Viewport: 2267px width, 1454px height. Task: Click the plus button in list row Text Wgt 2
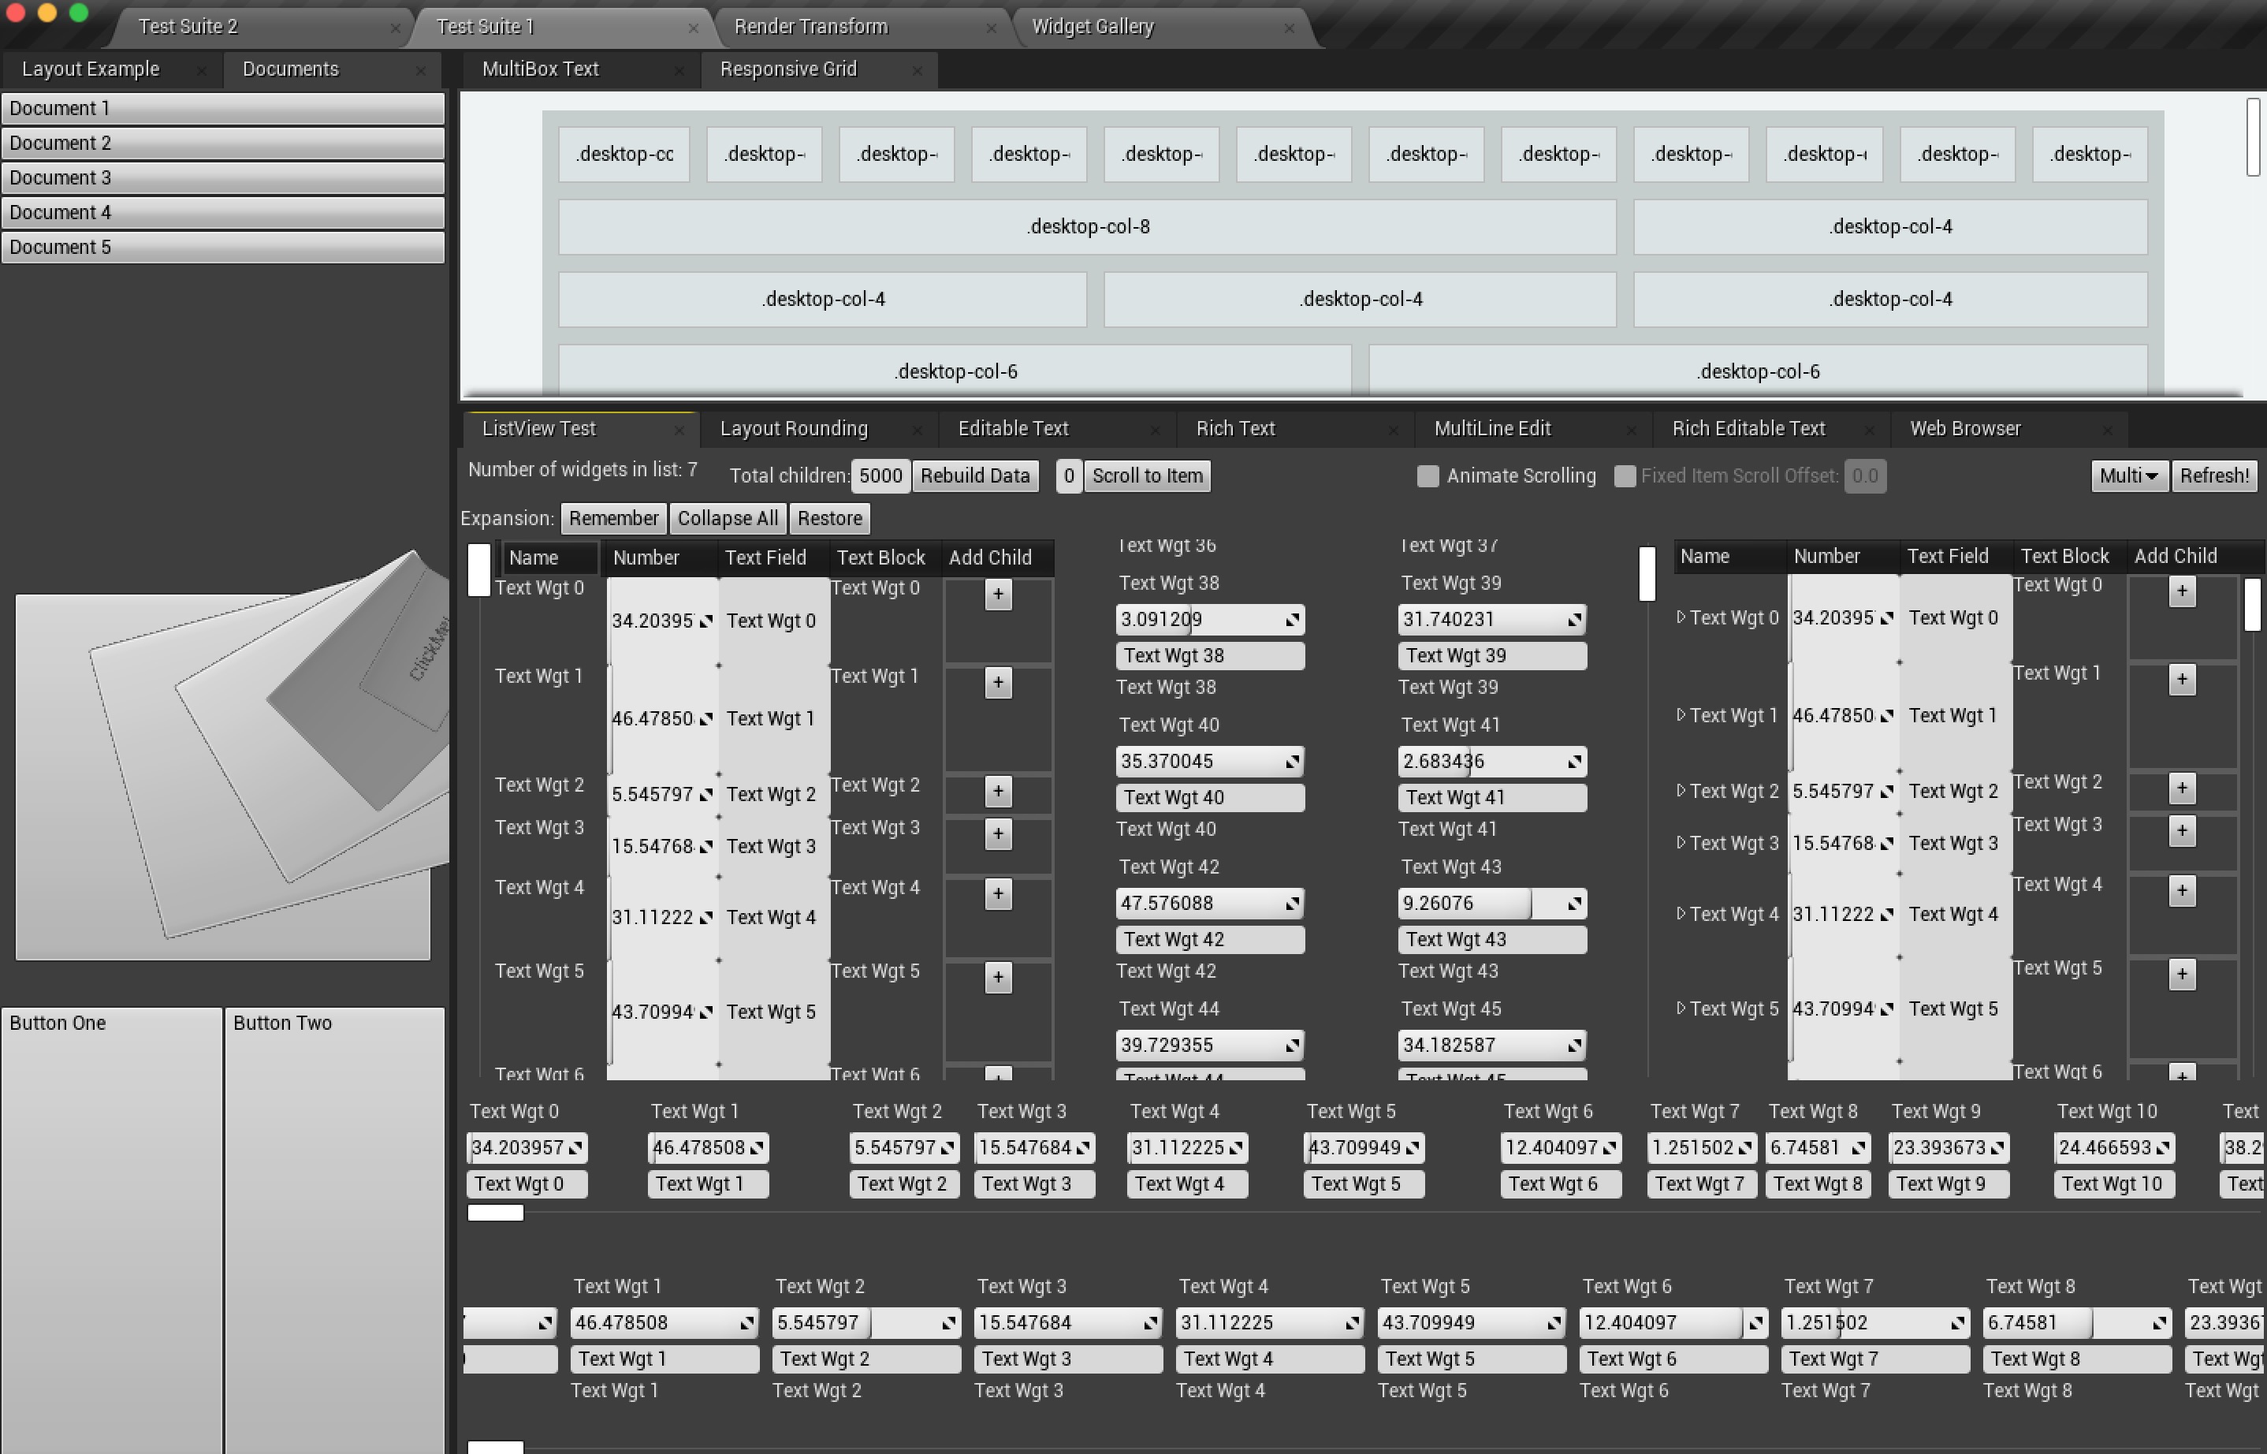click(998, 791)
